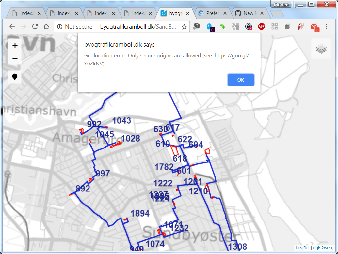This screenshot has height=254, width=338.
Task: Switch to the GitHub 'New' tab
Action: coord(249,13)
